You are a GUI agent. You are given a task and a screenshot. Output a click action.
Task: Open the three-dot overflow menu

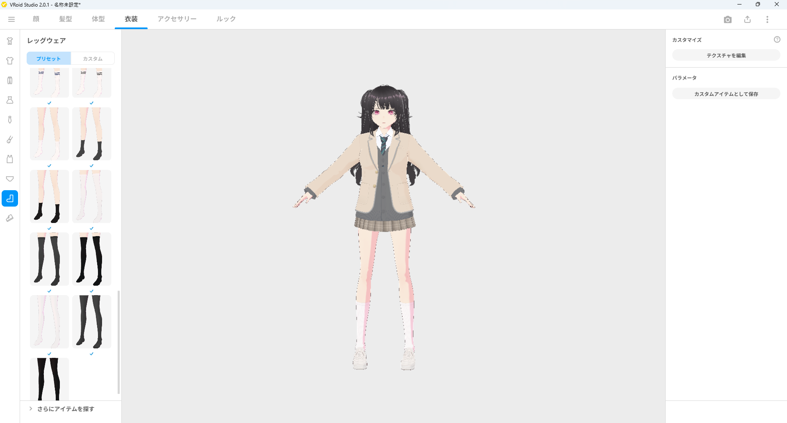pyautogui.click(x=767, y=19)
